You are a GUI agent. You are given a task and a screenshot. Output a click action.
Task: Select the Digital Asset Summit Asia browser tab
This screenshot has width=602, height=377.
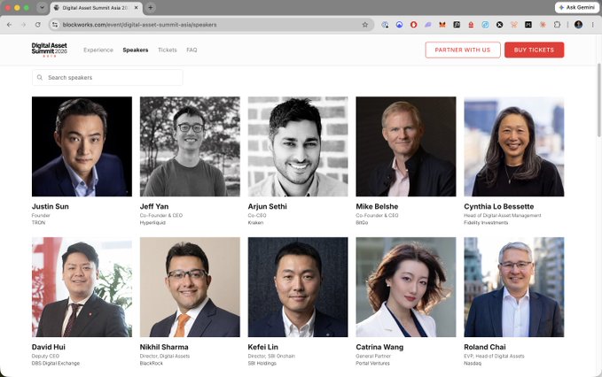[x=96, y=8]
